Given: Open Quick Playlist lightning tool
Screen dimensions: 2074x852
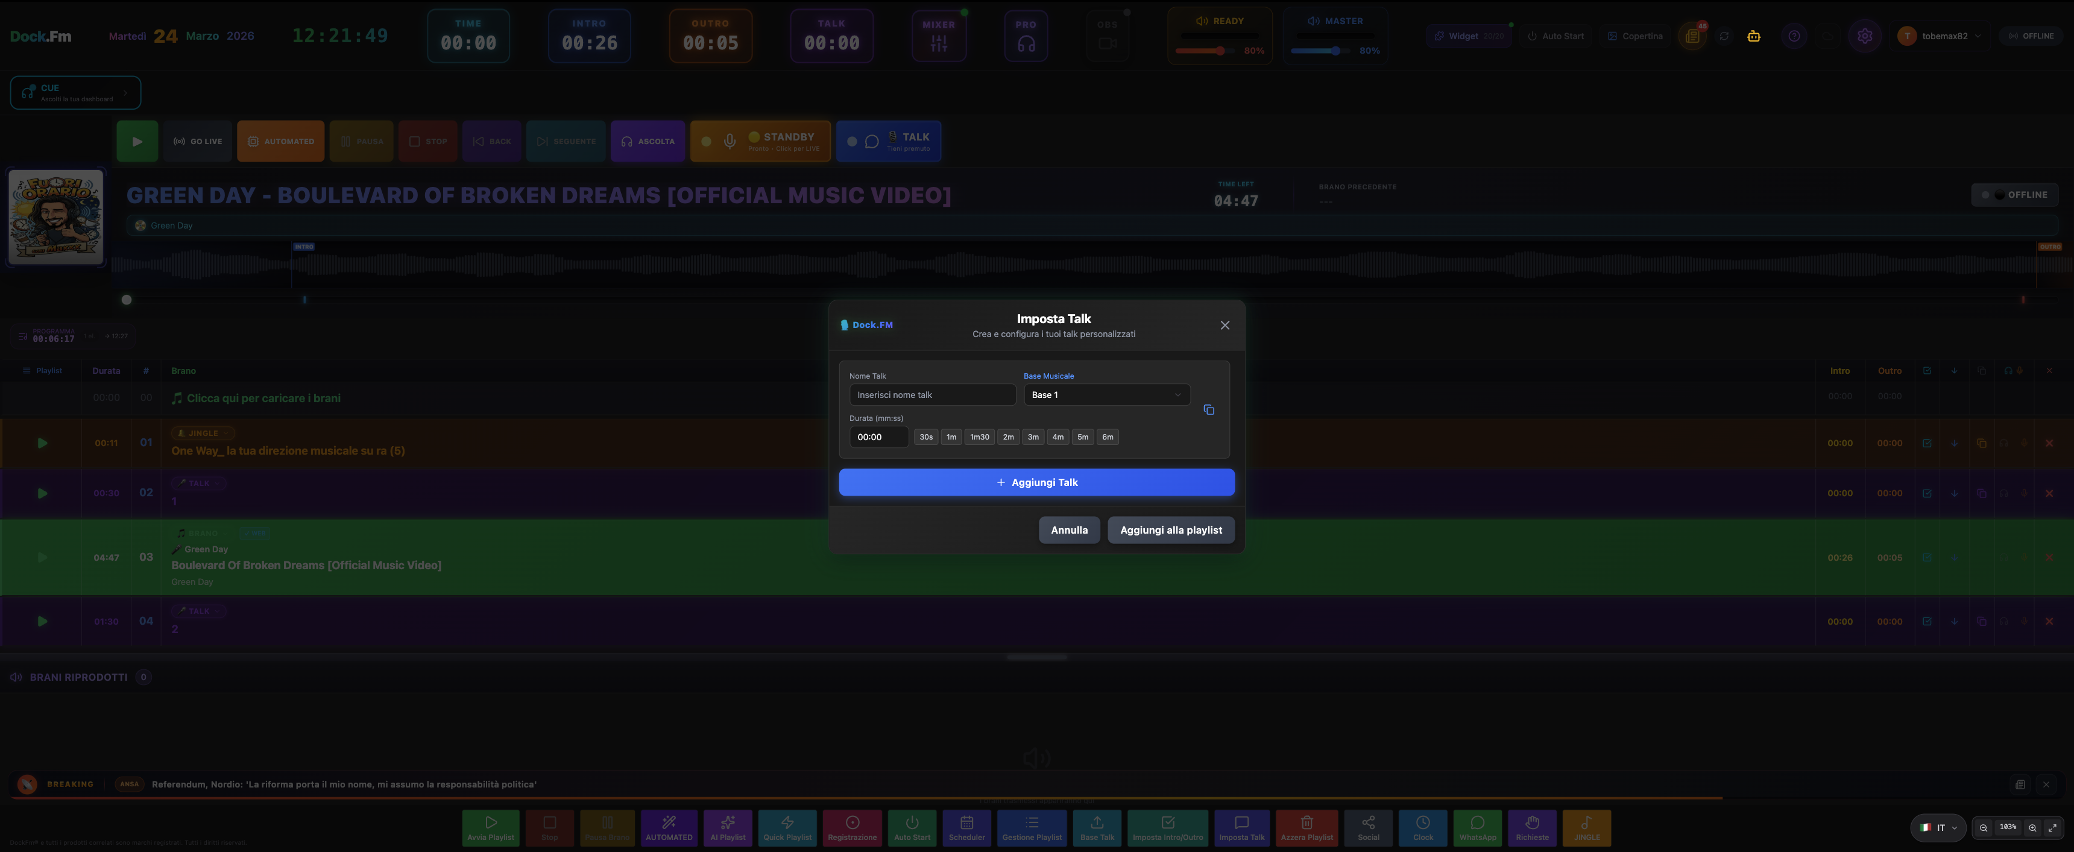Looking at the screenshot, I should [x=787, y=828].
